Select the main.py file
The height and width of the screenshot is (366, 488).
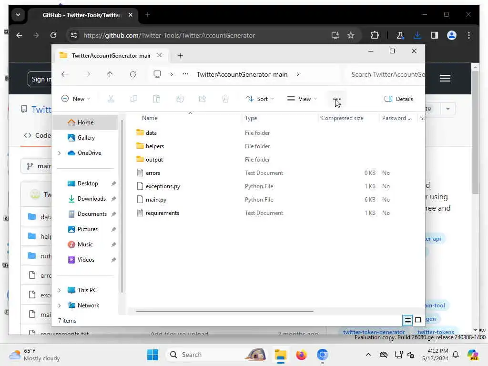(156, 200)
